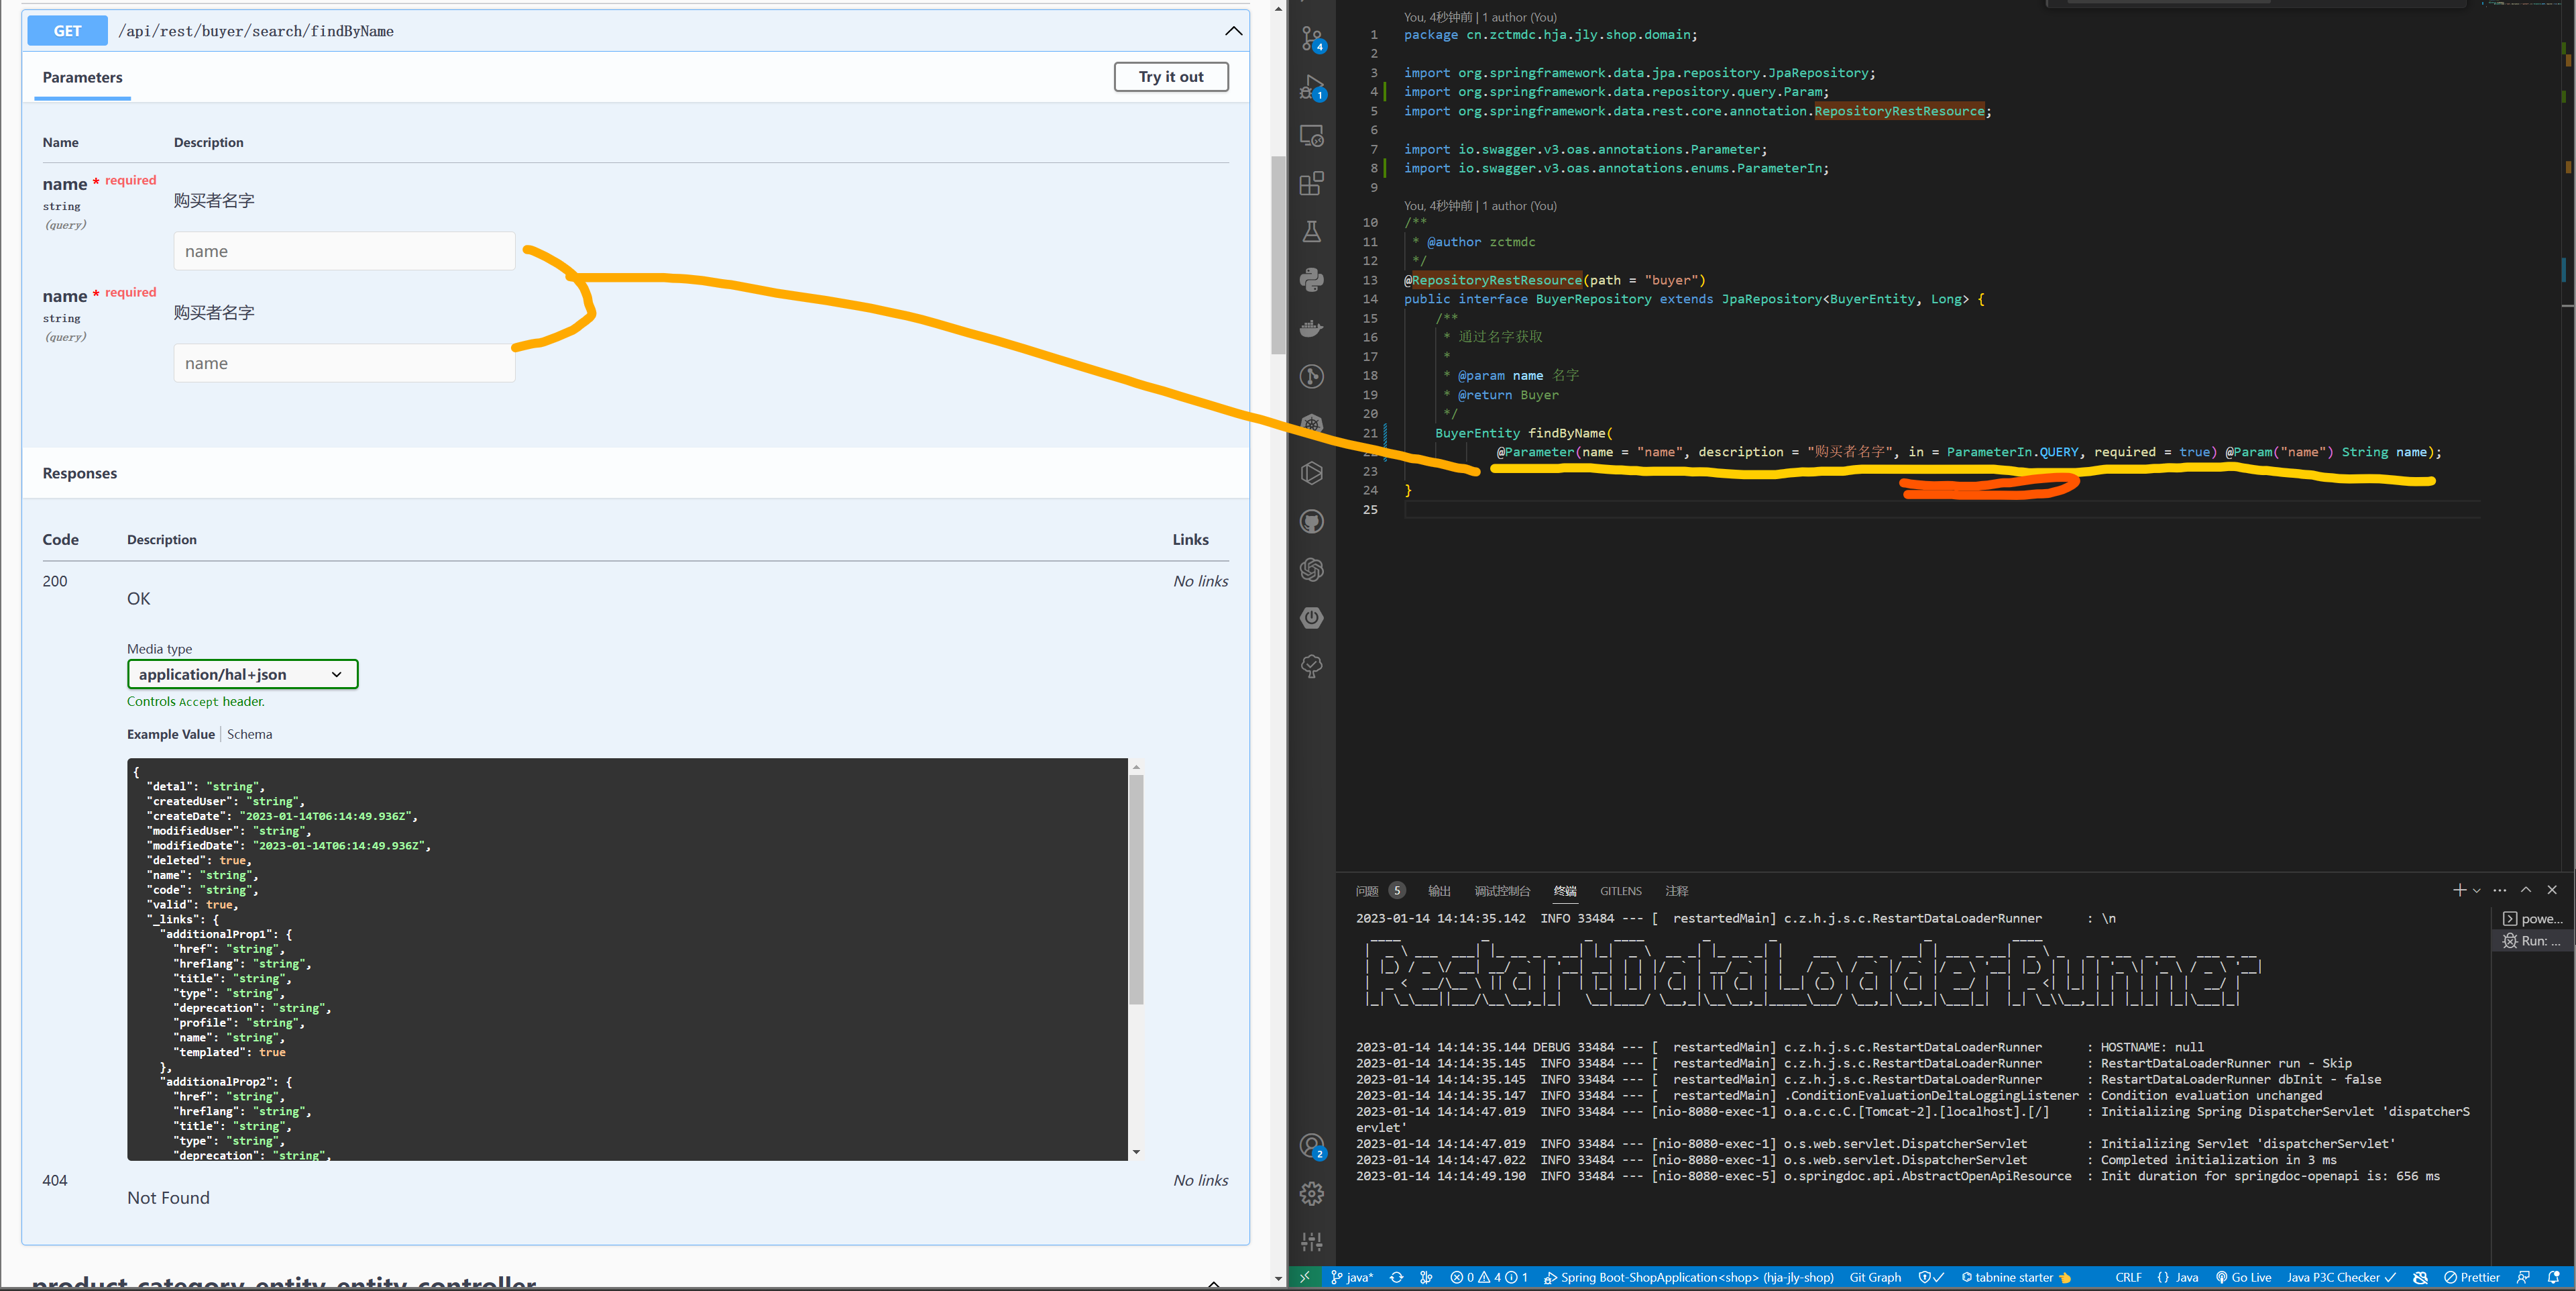The height and width of the screenshot is (1291, 2576).
Task: Open the Extensions view
Action: pos(1311,183)
